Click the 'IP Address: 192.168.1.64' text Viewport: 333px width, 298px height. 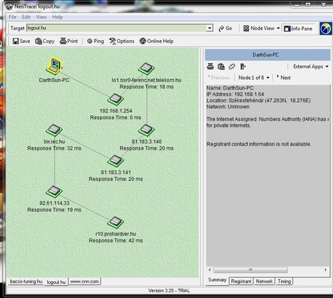235,94
